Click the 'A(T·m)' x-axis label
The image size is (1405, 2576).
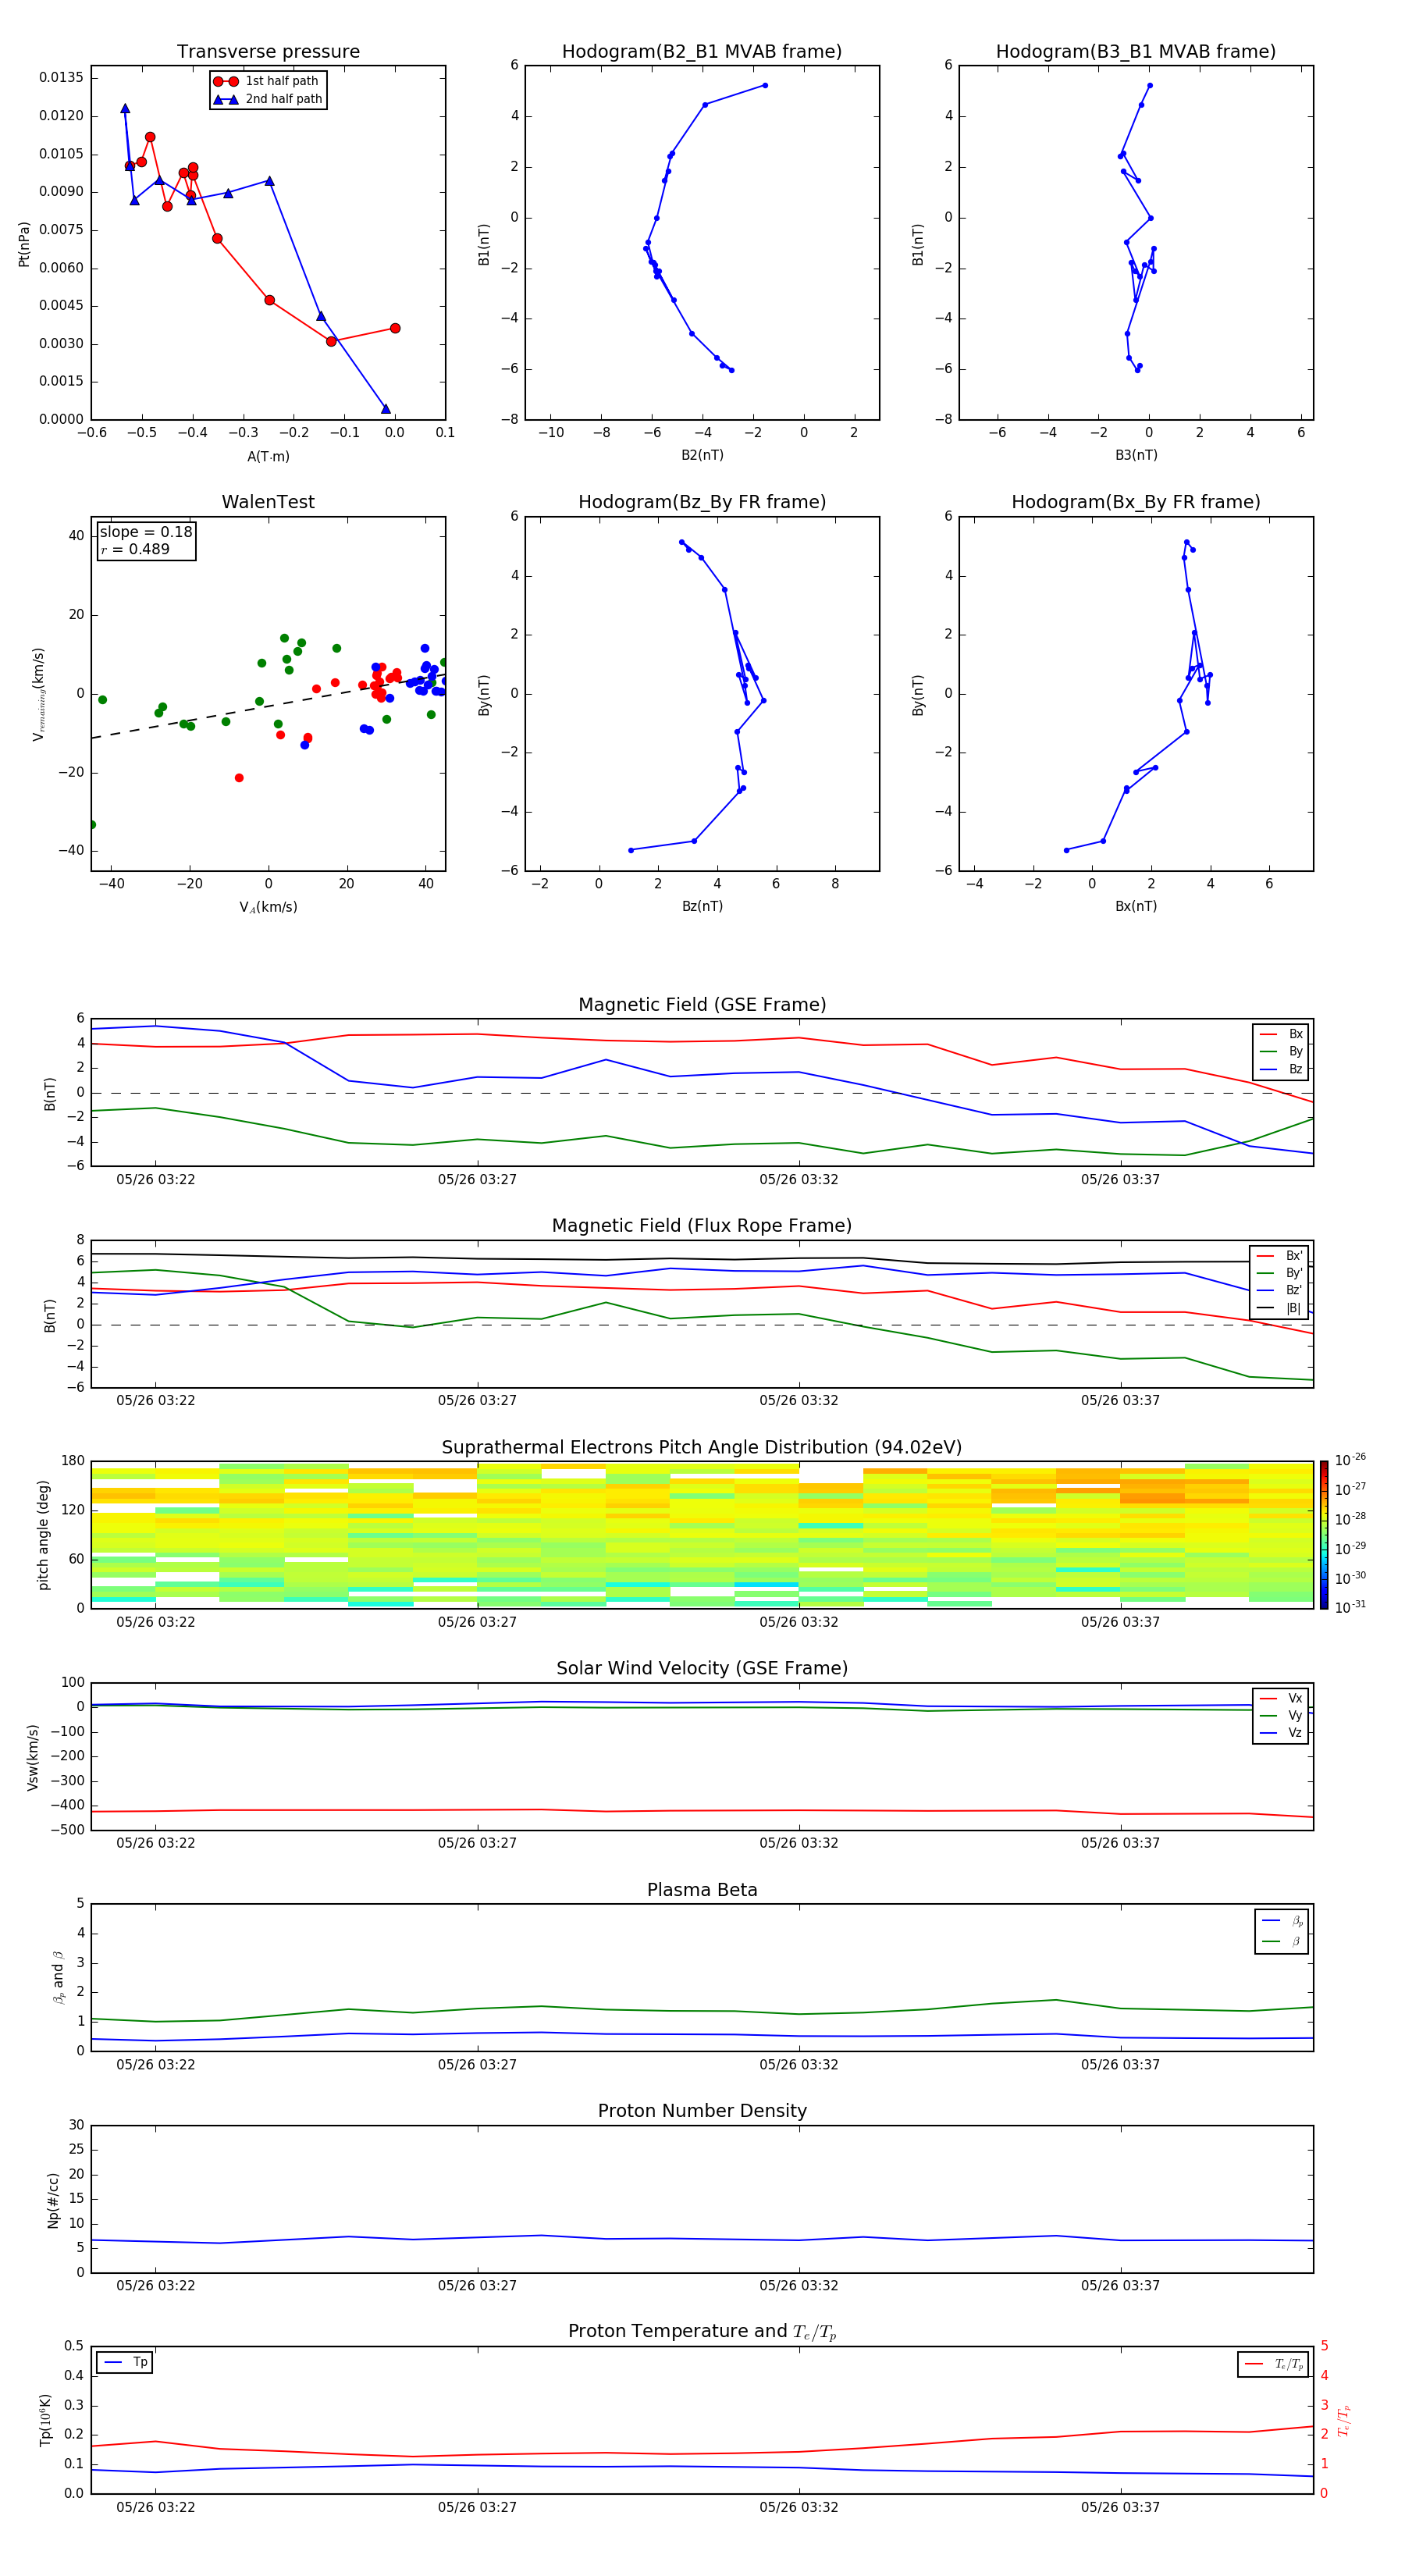[268, 456]
